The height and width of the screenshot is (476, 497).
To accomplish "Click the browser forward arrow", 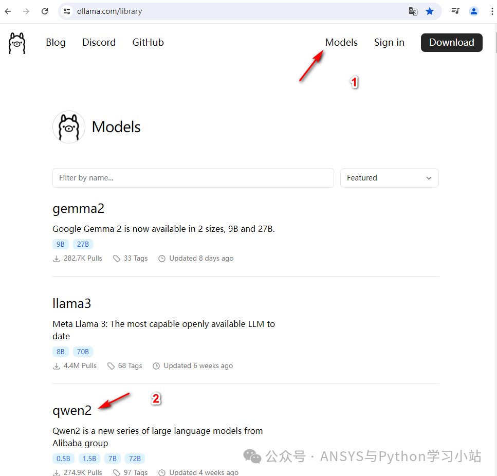I will (x=26, y=11).
